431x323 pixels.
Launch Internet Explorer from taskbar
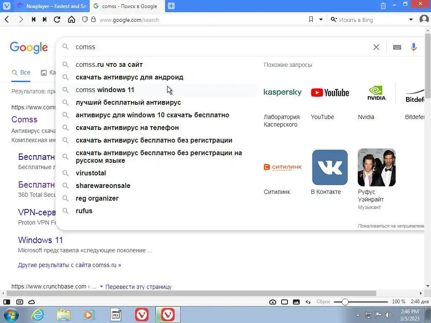click(37, 315)
